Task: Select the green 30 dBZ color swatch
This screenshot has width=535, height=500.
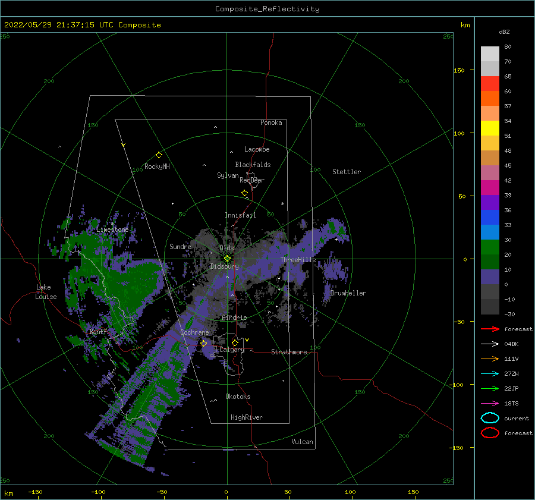Action: (x=490, y=247)
